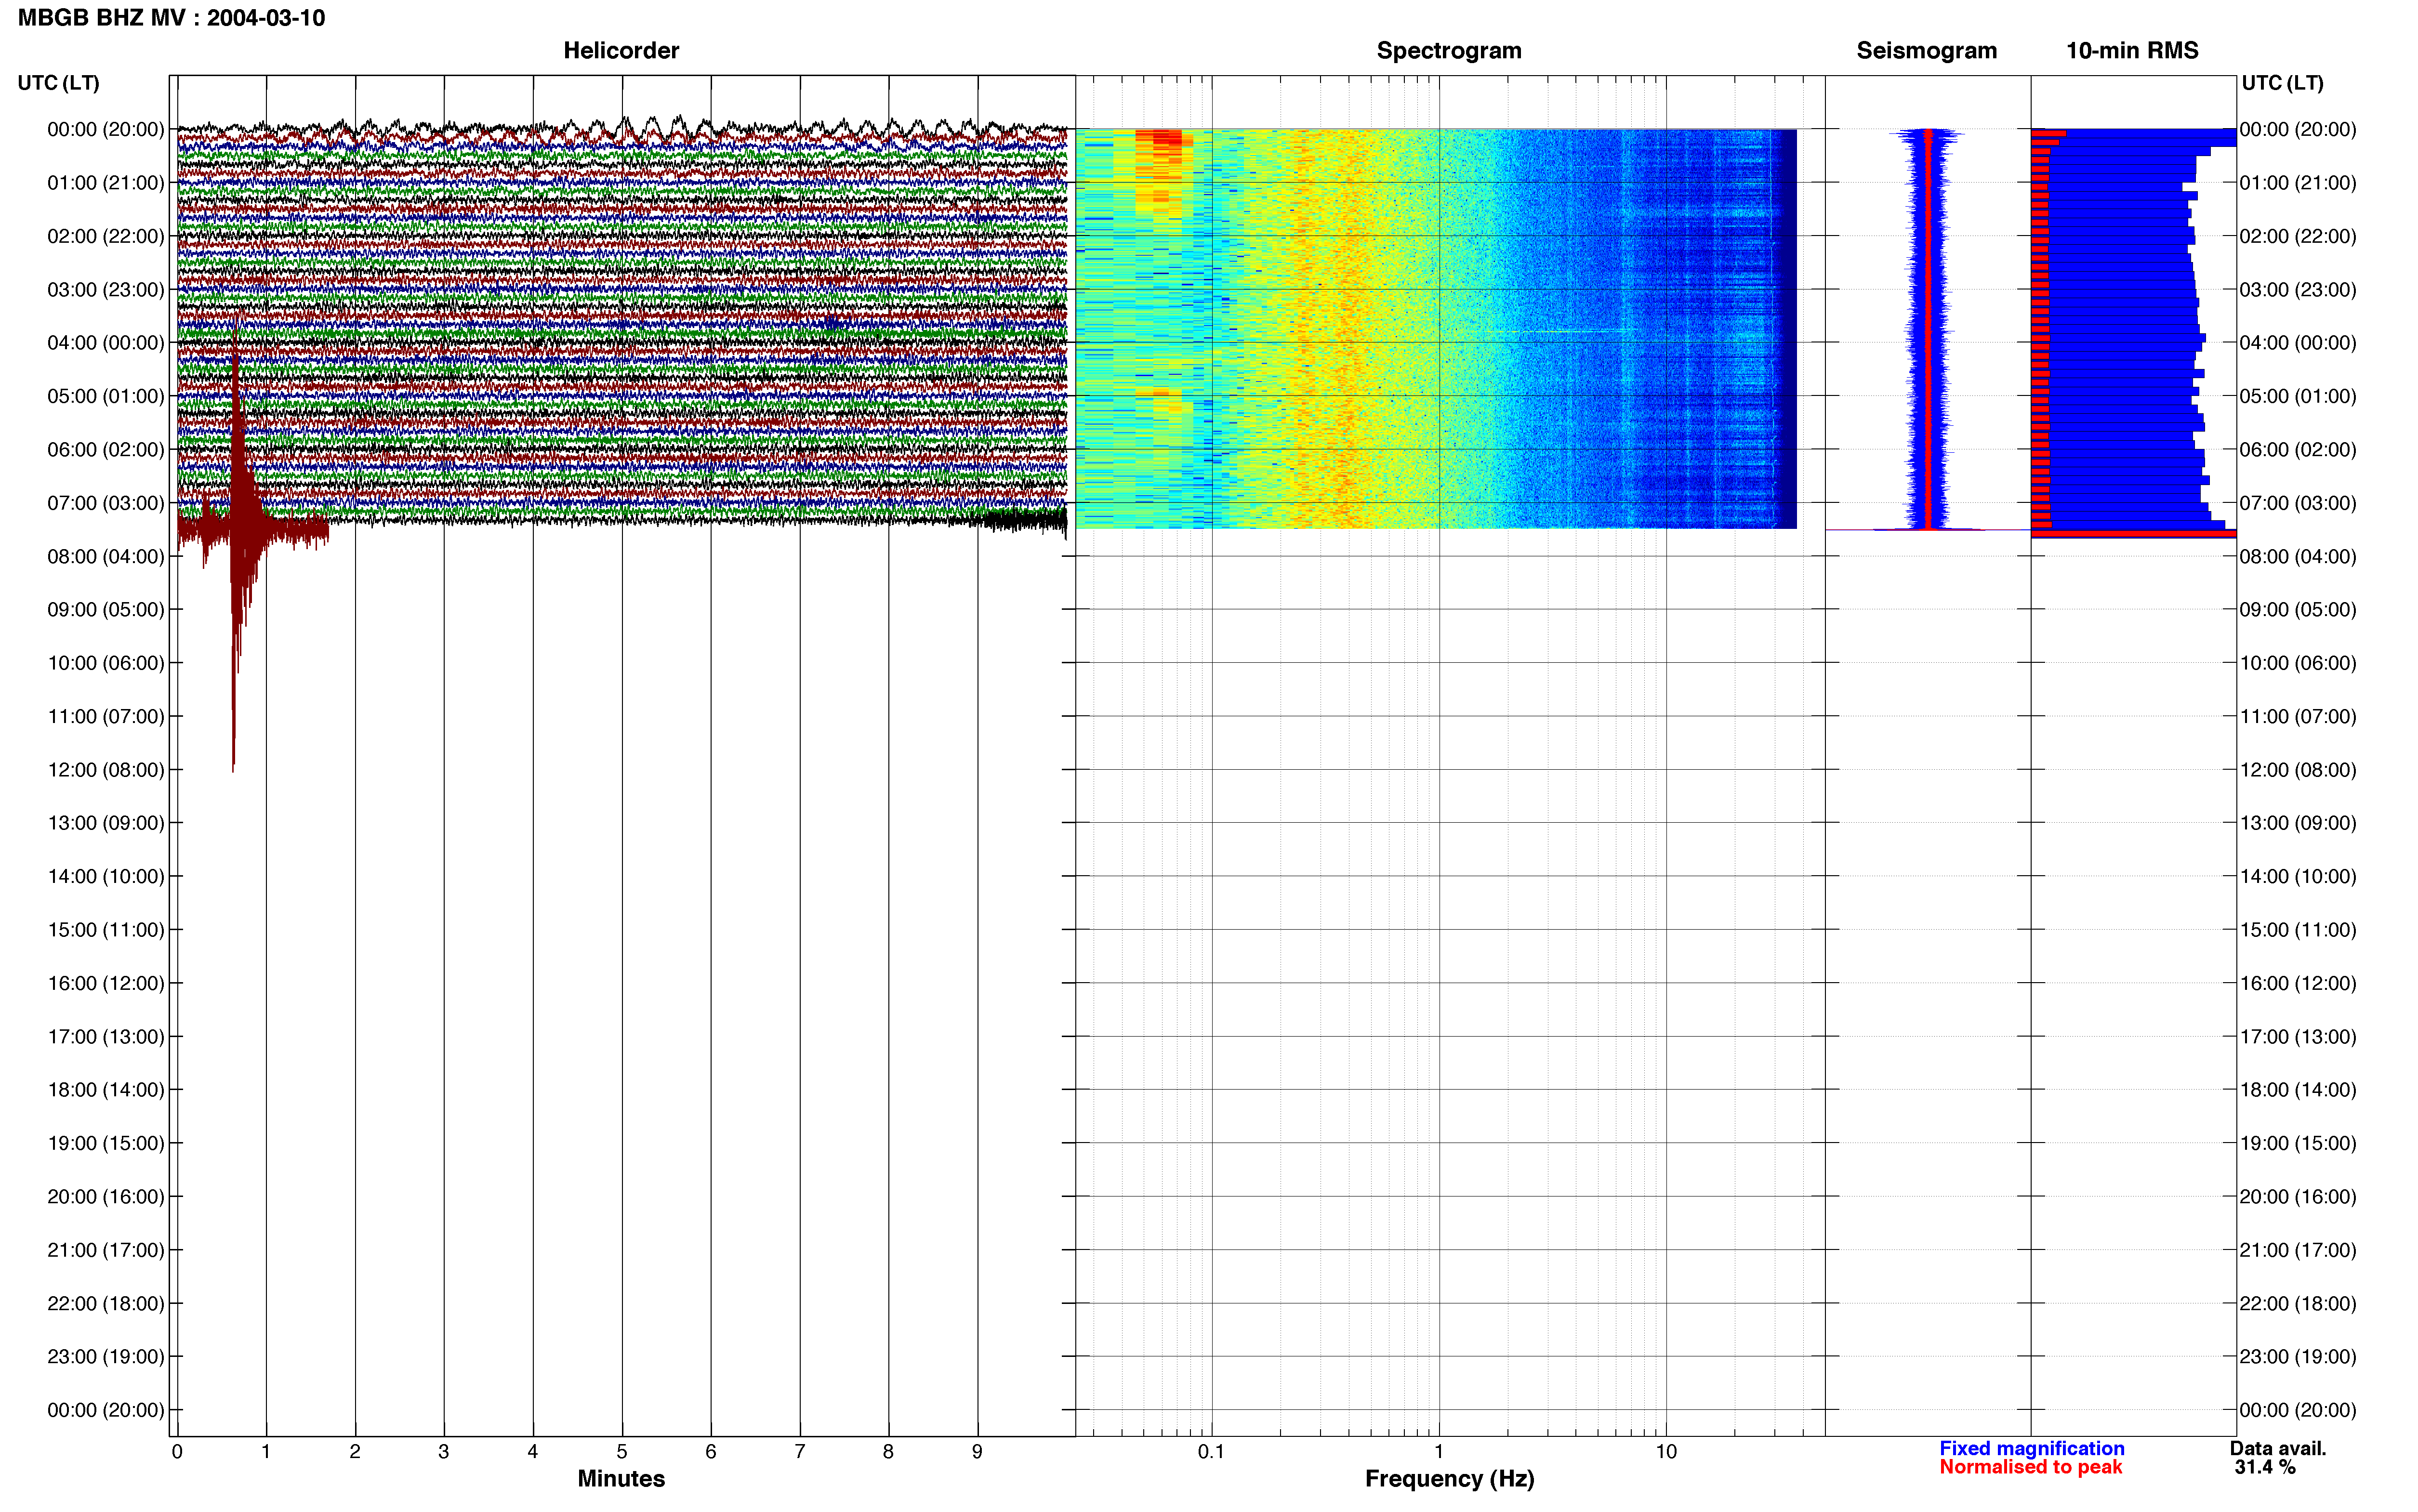This screenshot has width=2418, height=1512.
Task: Click left axis label '04:00 (00:00)'
Action: click(105, 343)
